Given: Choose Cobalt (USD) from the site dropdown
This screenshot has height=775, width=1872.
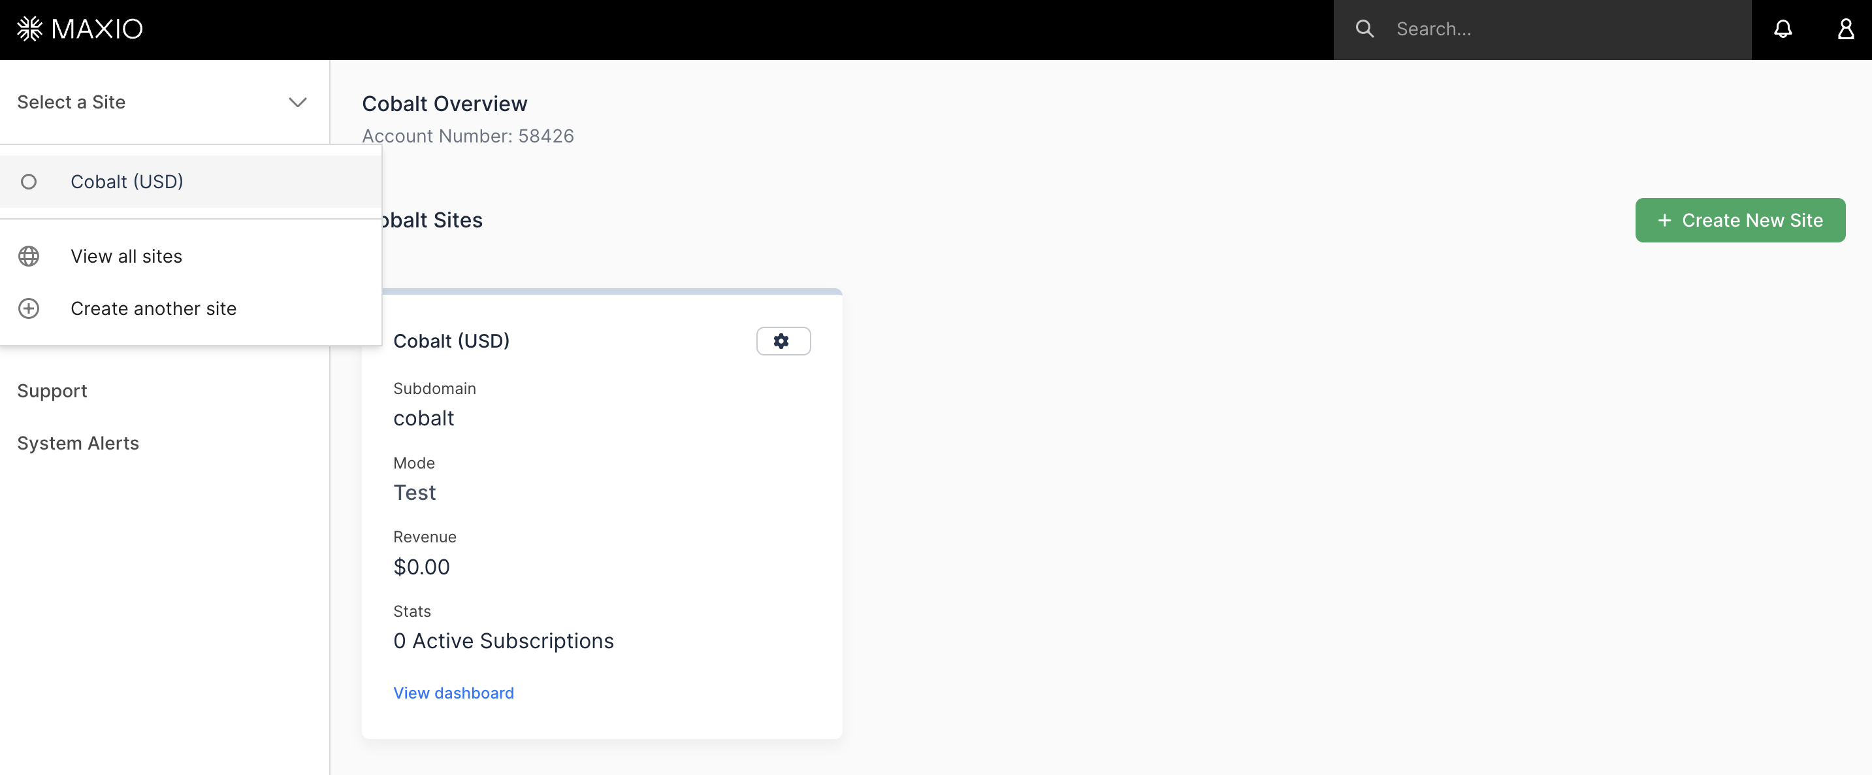Looking at the screenshot, I should tap(127, 182).
